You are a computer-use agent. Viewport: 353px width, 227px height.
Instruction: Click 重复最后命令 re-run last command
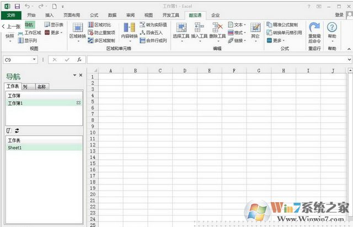314,33
